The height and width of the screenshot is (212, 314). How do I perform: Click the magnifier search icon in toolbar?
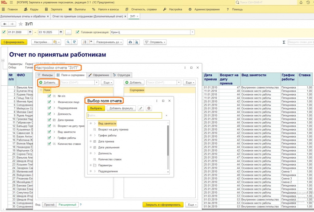coord(68,42)
